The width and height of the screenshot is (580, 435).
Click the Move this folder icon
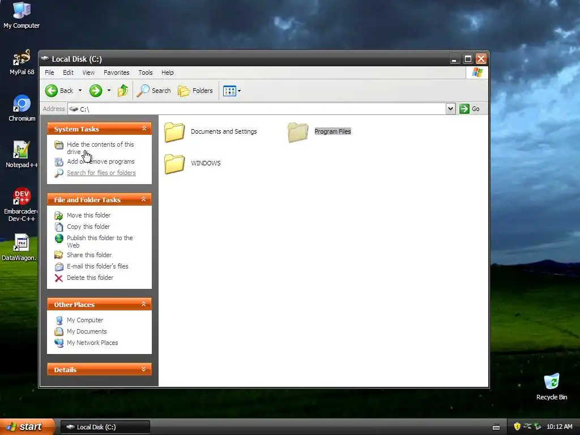pyautogui.click(x=59, y=216)
